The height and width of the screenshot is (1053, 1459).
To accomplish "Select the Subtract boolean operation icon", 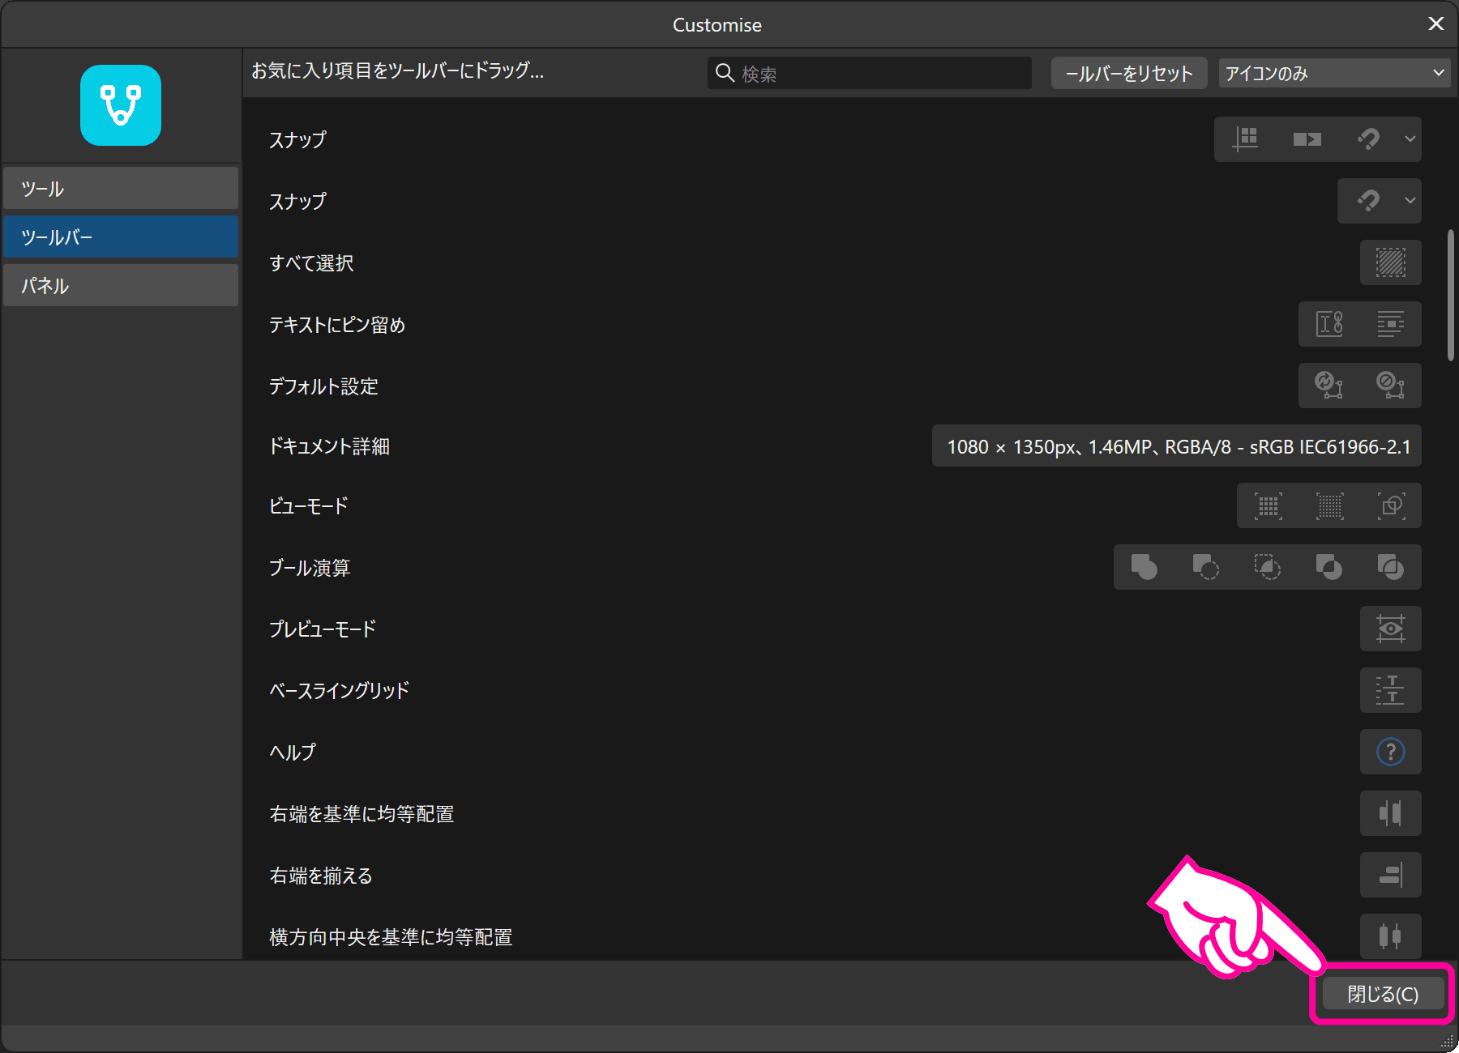I will click(x=1205, y=567).
